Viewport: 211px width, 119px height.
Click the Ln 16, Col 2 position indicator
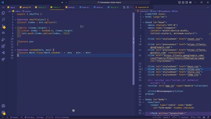(x=157, y=117)
